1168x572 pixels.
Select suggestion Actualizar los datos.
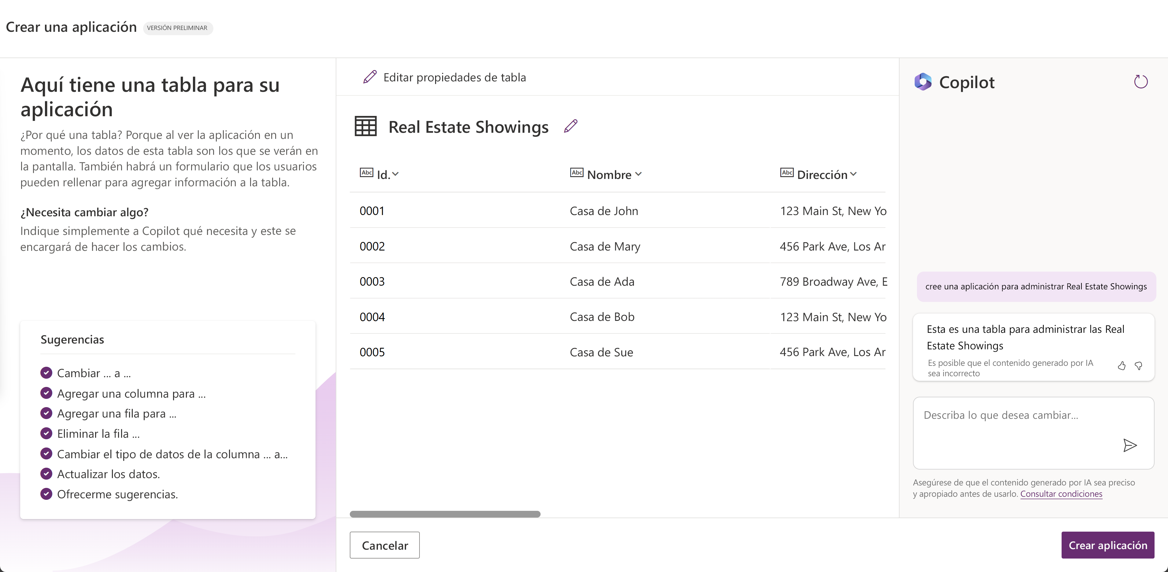[x=108, y=474]
